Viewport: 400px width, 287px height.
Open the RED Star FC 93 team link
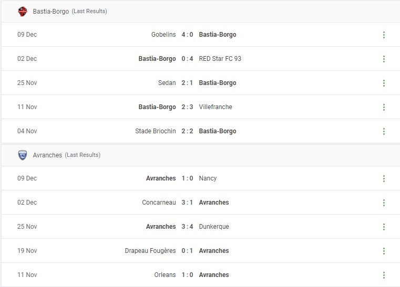click(x=220, y=59)
